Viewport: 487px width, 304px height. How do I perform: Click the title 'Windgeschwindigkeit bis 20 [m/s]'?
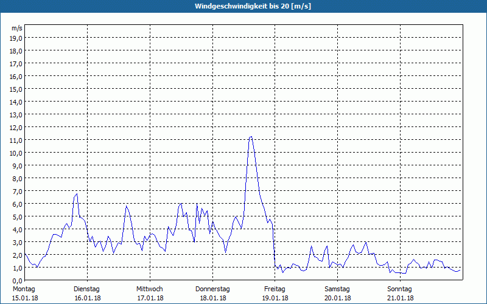pyautogui.click(x=253, y=6)
